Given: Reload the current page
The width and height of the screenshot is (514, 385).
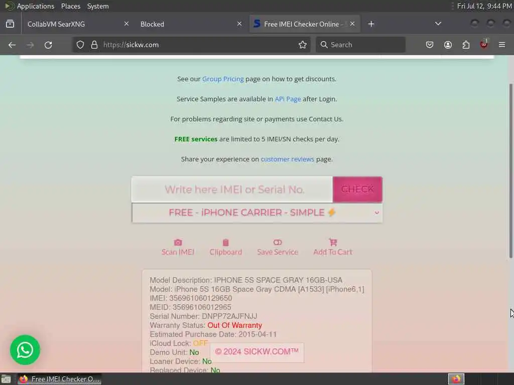Looking at the screenshot, I should pos(48,45).
